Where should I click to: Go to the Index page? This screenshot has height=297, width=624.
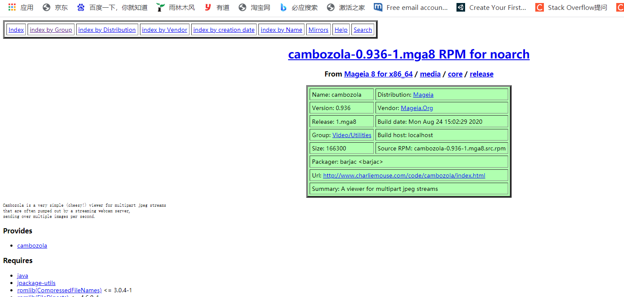pyautogui.click(x=16, y=30)
